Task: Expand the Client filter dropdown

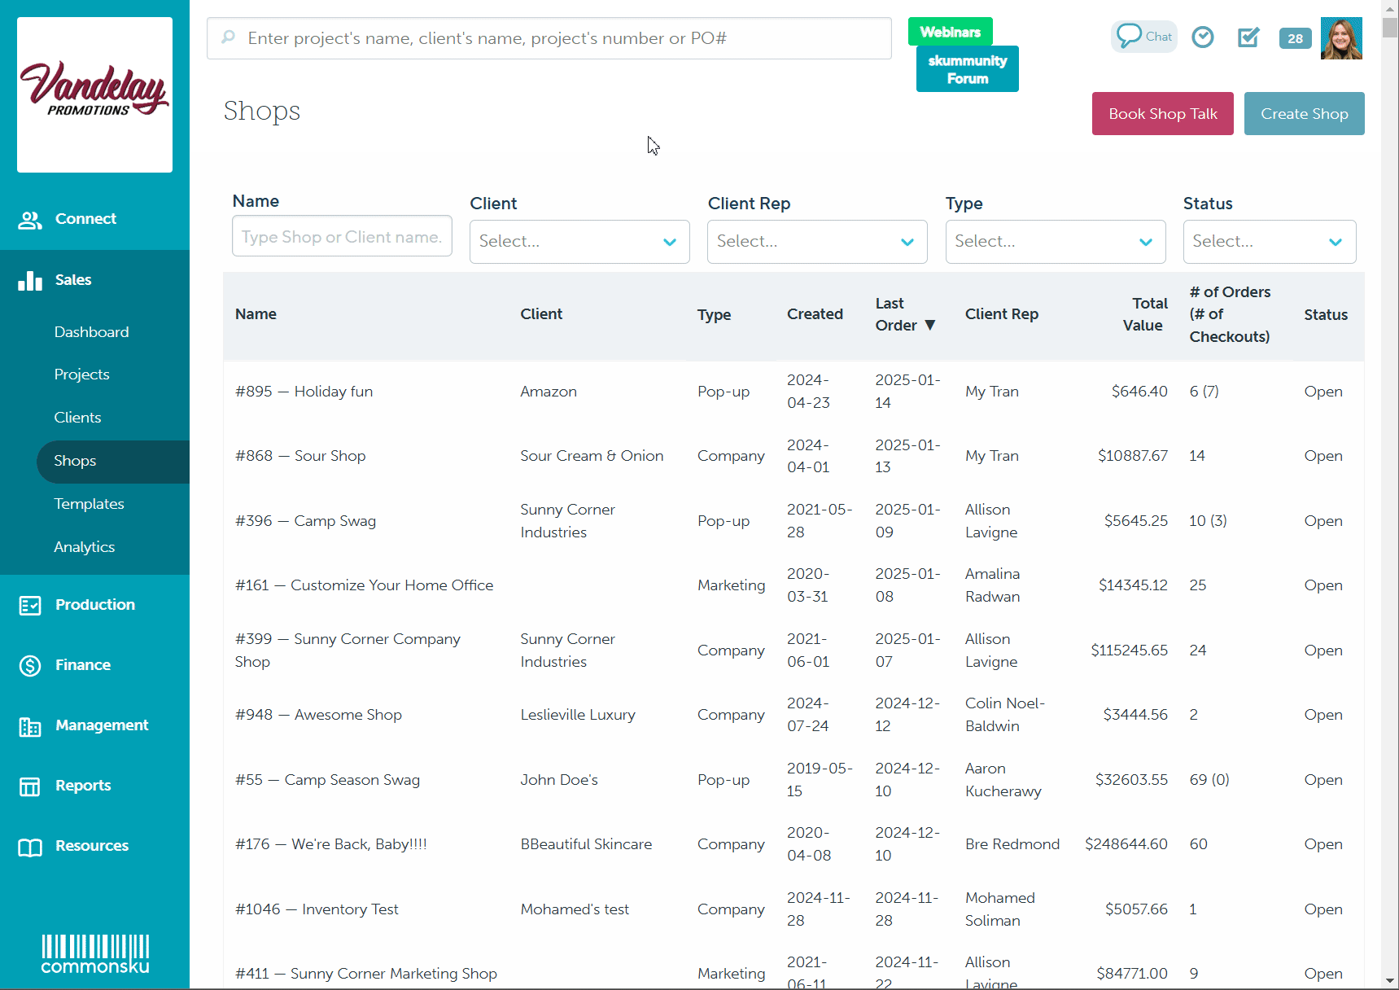Action: tap(579, 242)
